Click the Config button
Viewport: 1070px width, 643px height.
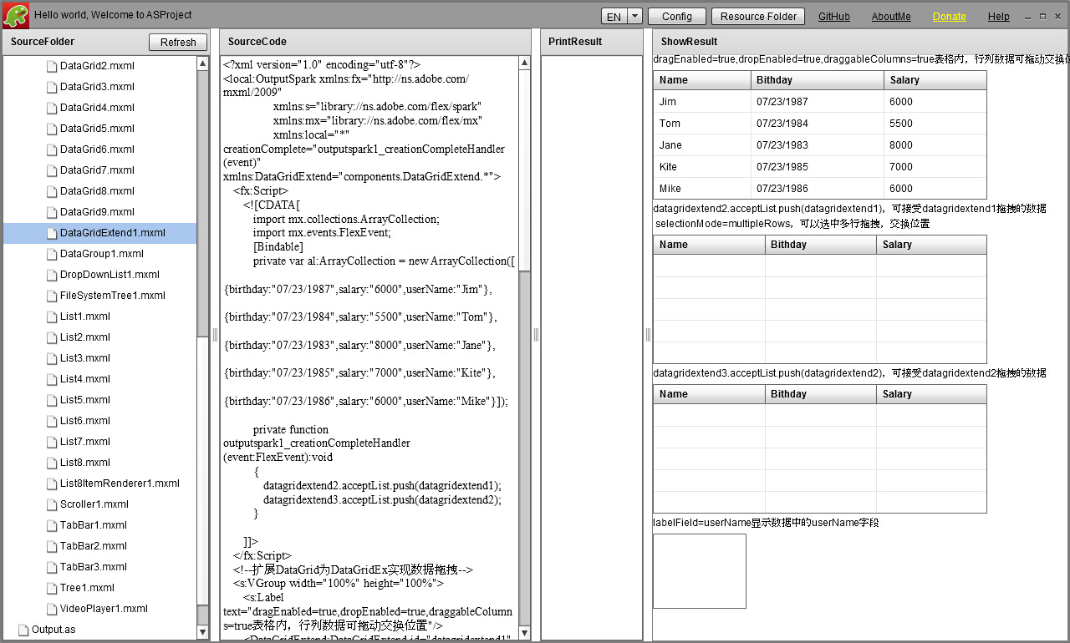[x=676, y=17]
